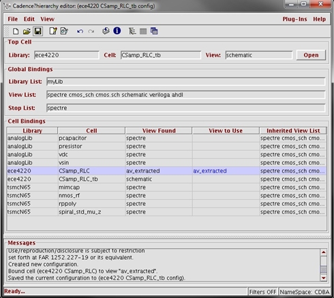Click the Cell column header

tap(91, 131)
